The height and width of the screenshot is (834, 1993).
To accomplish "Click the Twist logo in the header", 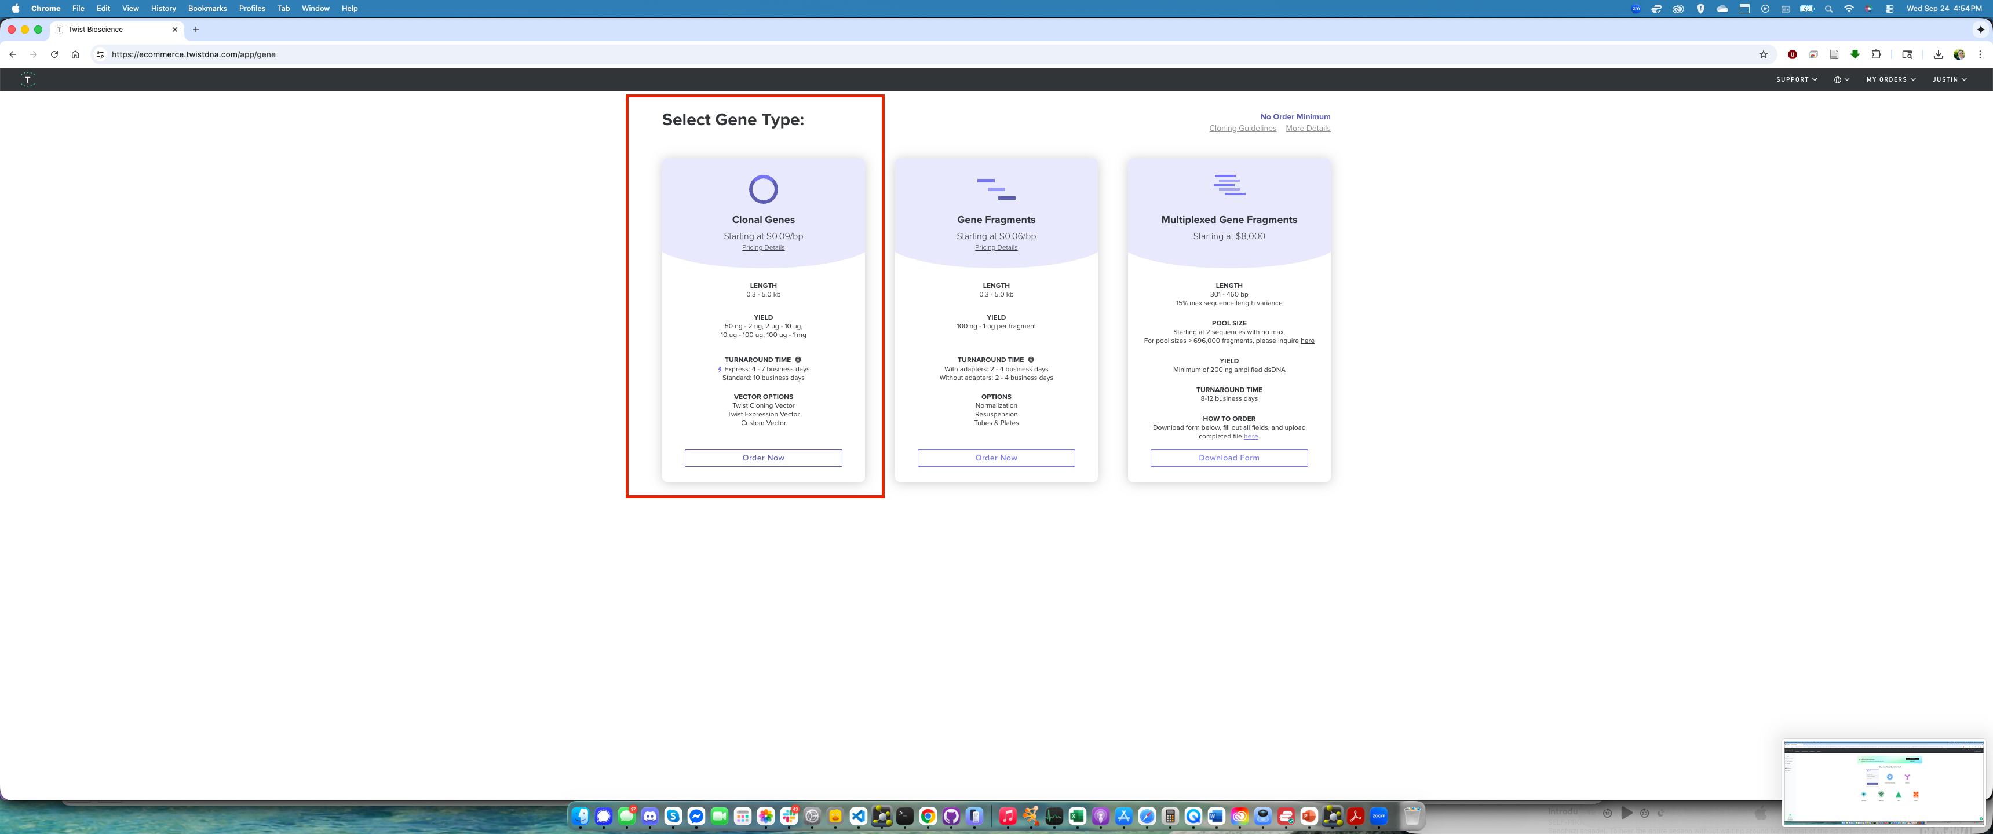I will click(28, 80).
